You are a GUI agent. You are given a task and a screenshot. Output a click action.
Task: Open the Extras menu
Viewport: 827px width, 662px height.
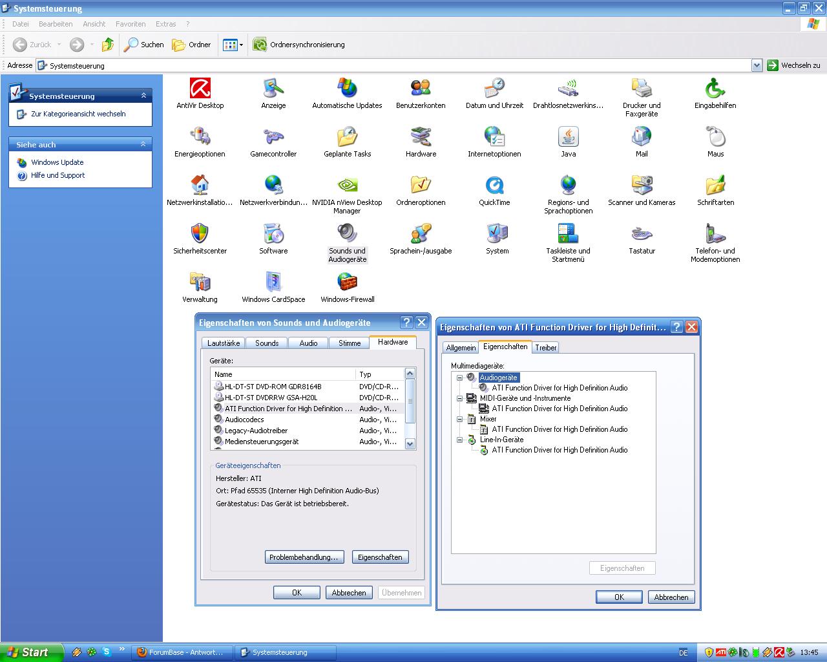[166, 24]
